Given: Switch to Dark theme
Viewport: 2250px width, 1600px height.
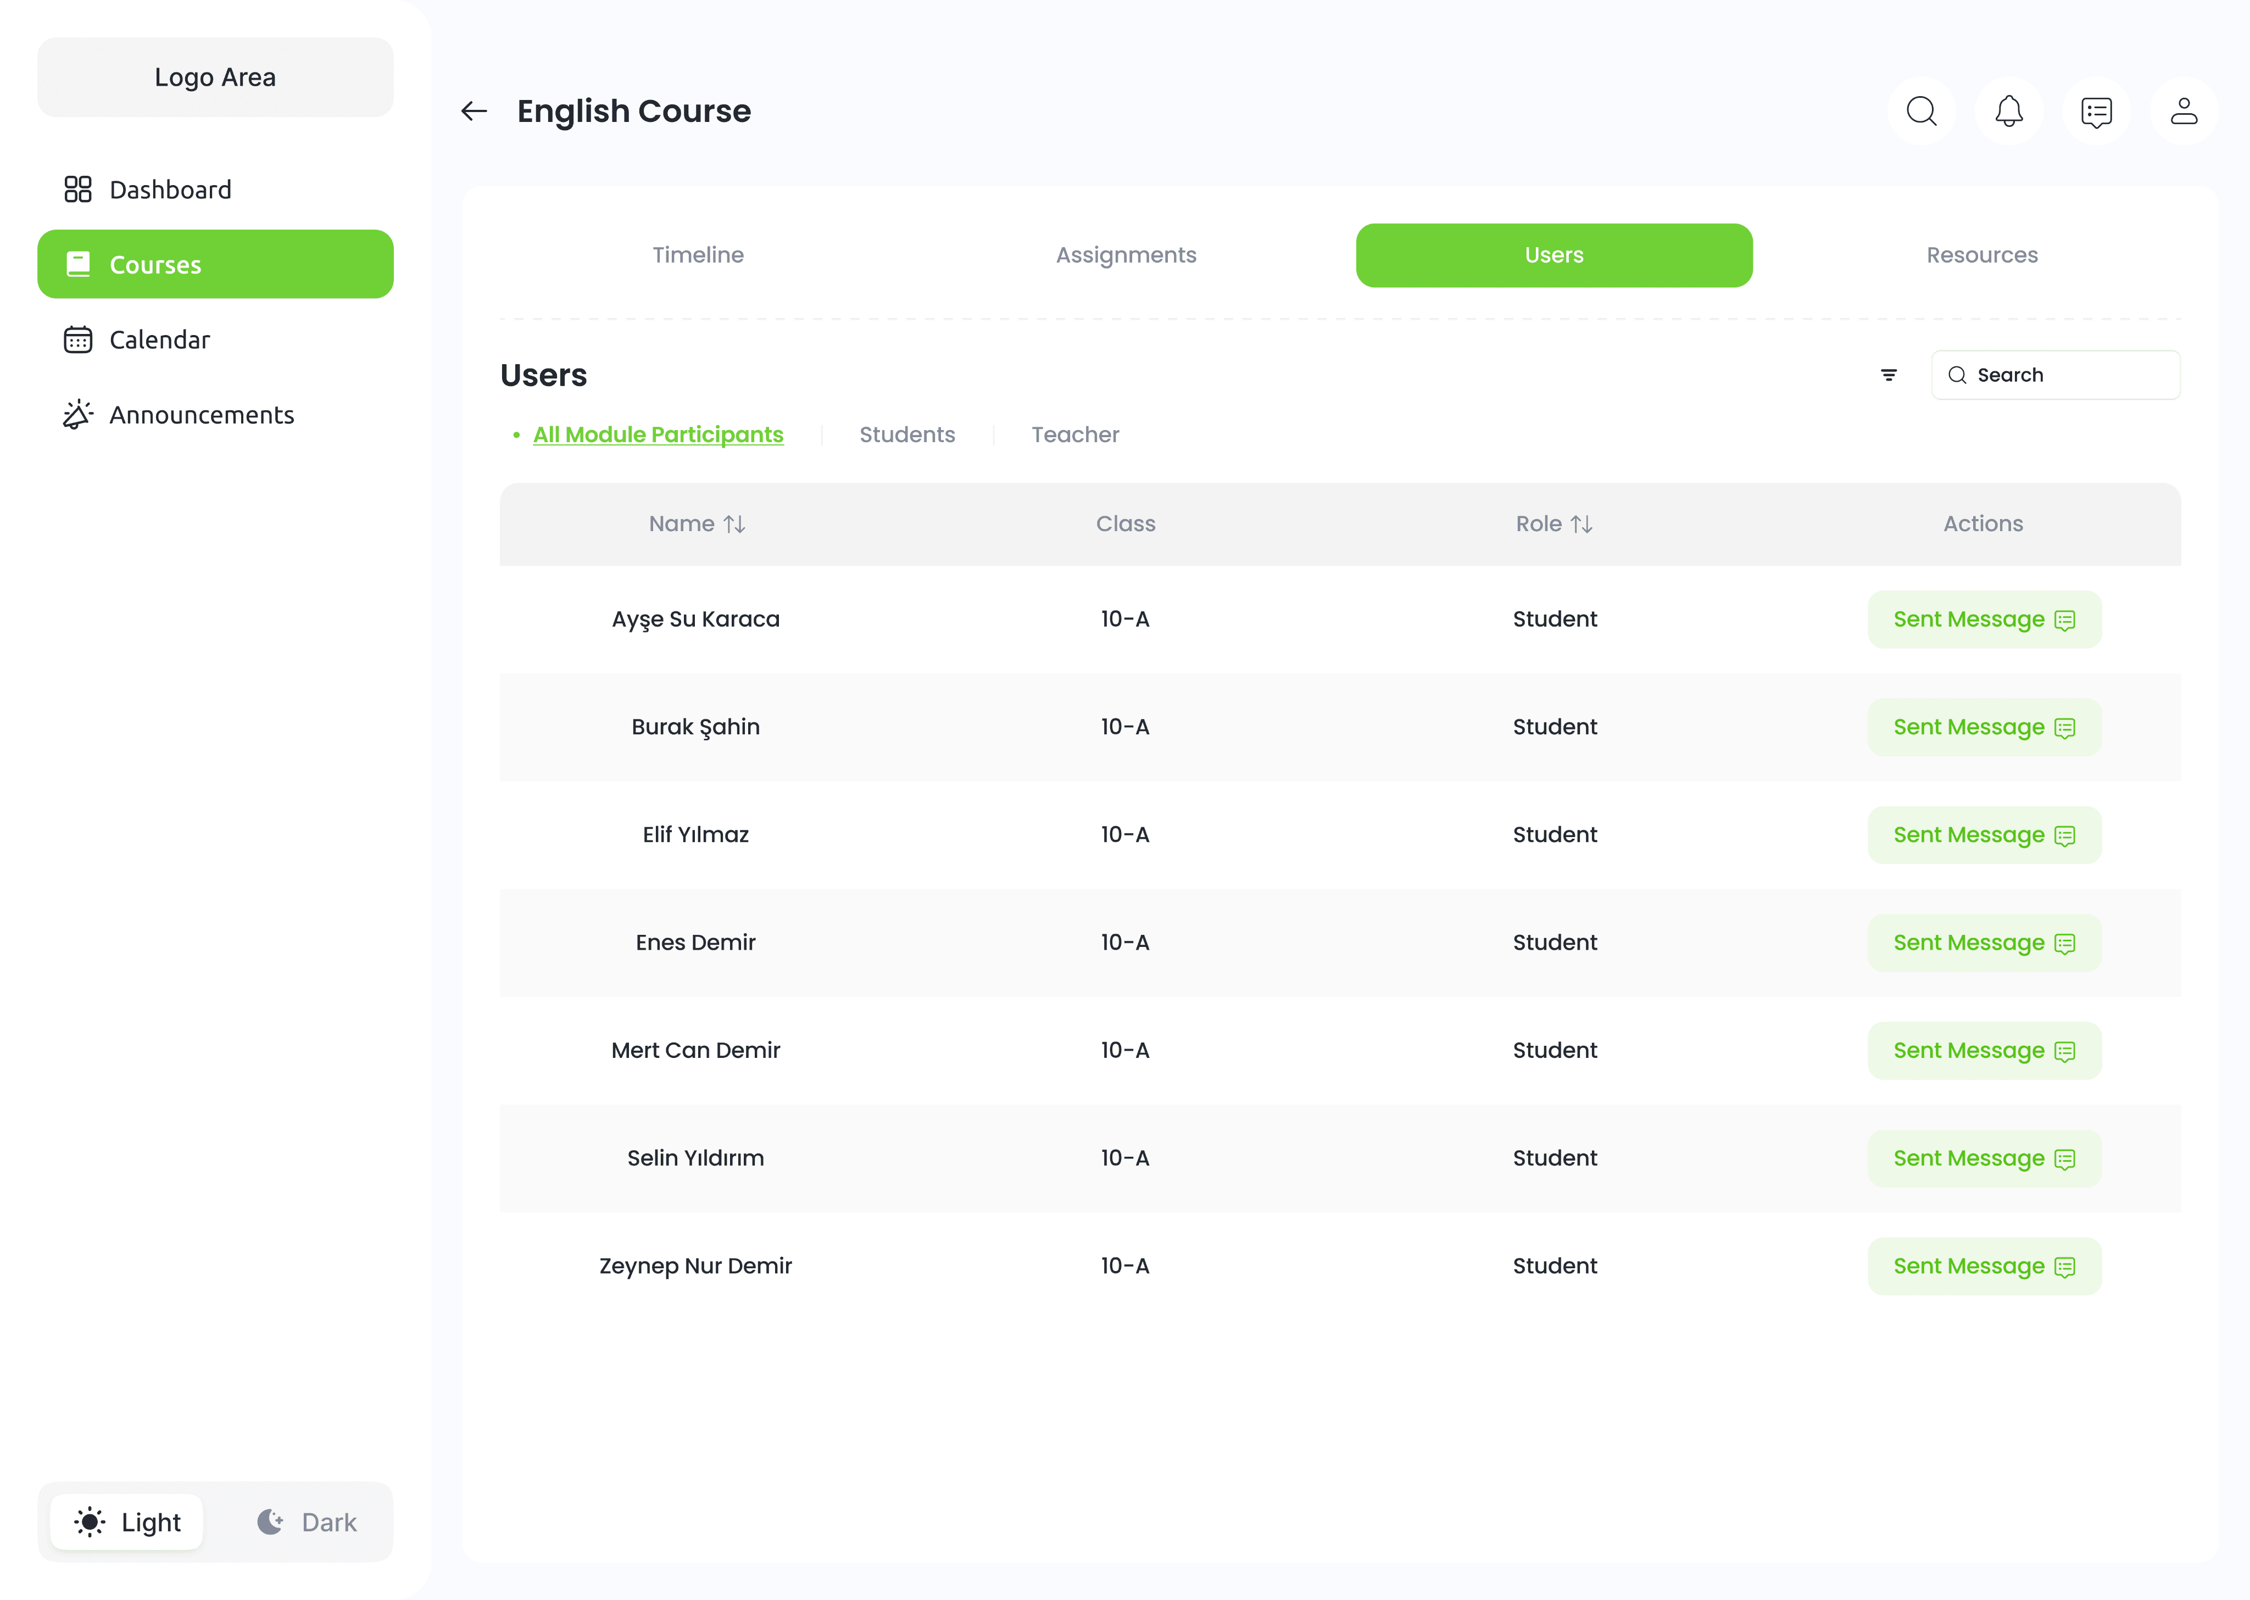Looking at the screenshot, I should (308, 1522).
